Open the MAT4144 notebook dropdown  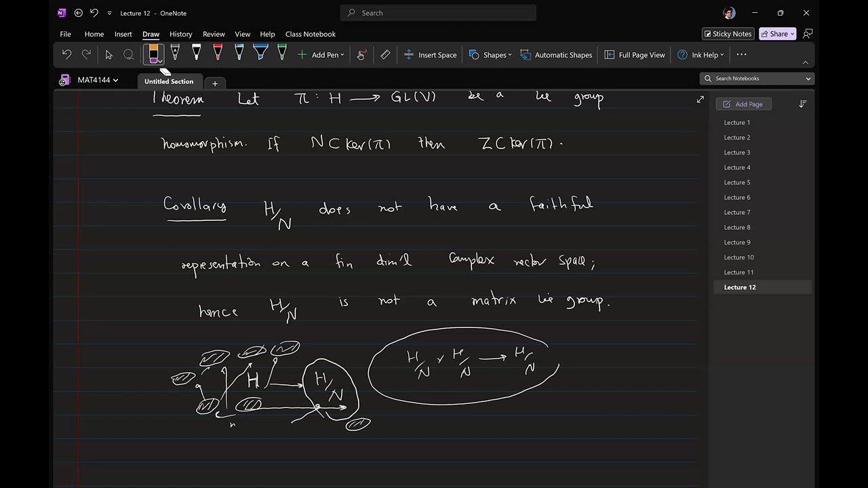pyautogui.click(x=98, y=80)
